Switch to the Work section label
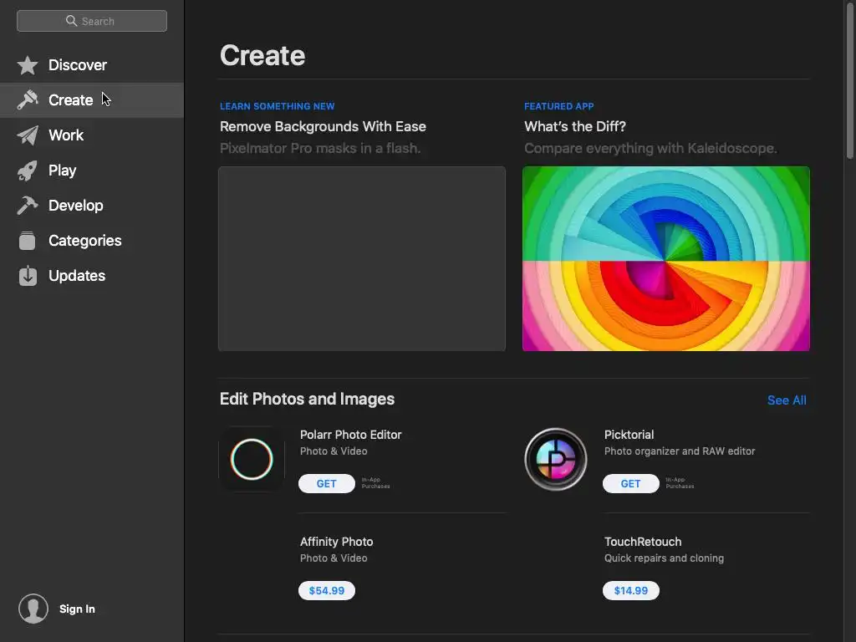This screenshot has width=856, height=642. pos(66,135)
